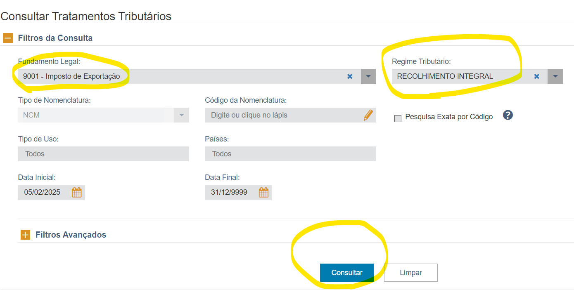Click the Data Final date field
The image size is (574, 290).
[x=230, y=192]
